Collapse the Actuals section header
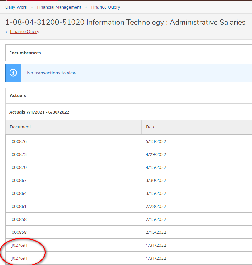This screenshot has width=252, height=265. pos(18,95)
